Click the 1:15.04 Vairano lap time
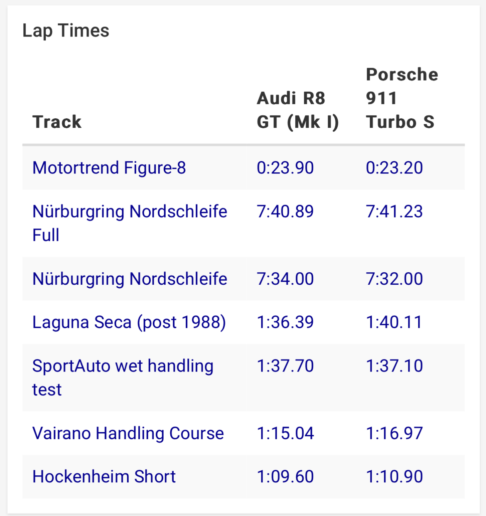486x516 pixels. [x=285, y=433]
